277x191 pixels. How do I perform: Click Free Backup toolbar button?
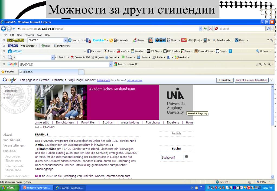point(182,57)
